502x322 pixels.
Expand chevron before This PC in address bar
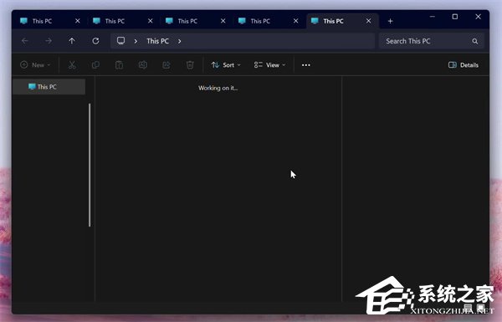click(136, 41)
